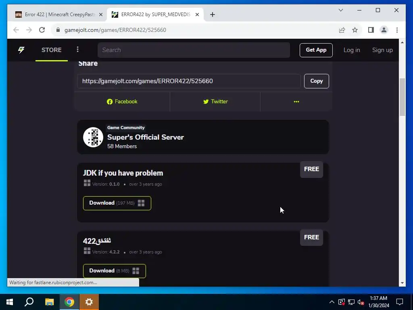Open the Sign up link

pos(382,50)
